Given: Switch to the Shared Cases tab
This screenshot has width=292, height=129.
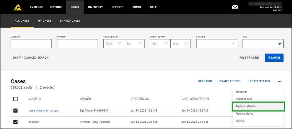Looking at the screenshot, I should [70, 21].
